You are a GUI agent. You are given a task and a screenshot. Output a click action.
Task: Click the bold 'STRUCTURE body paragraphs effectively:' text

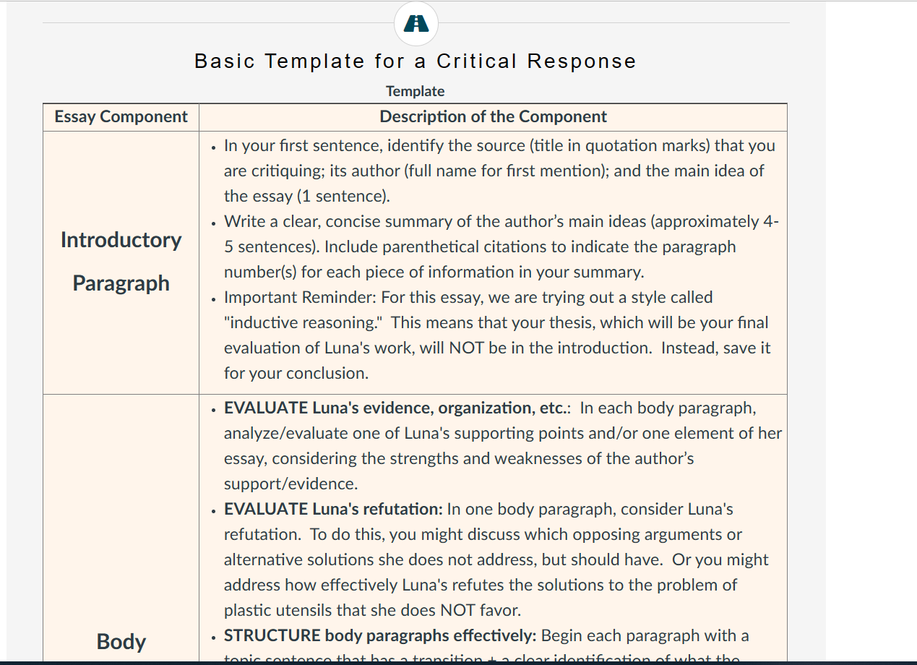tap(380, 636)
